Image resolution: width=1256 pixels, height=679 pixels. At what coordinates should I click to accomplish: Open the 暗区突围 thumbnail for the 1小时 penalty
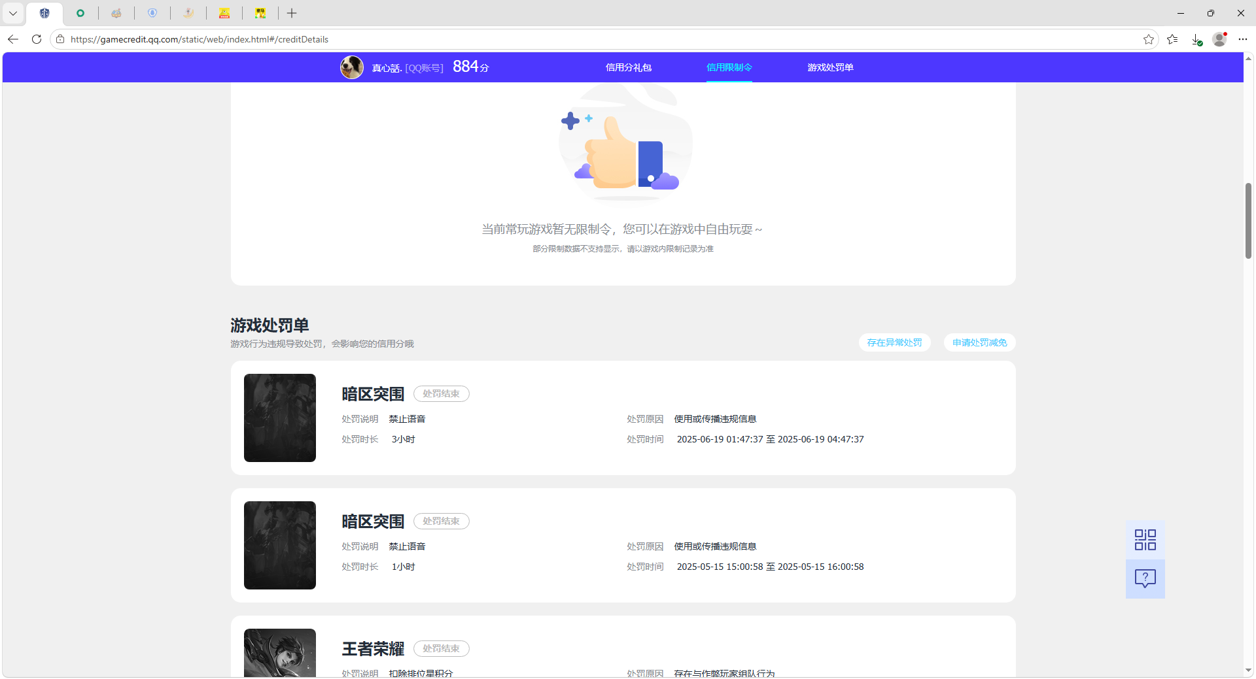tap(280, 545)
